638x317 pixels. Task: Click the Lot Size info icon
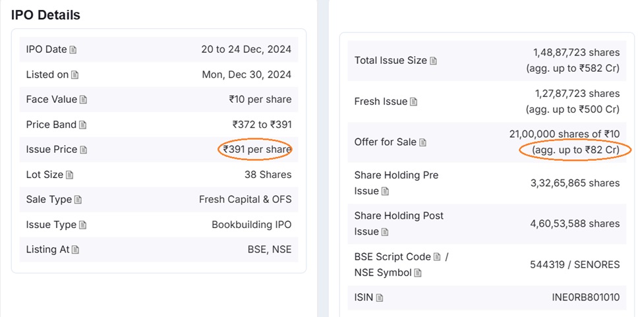[70, 175]
